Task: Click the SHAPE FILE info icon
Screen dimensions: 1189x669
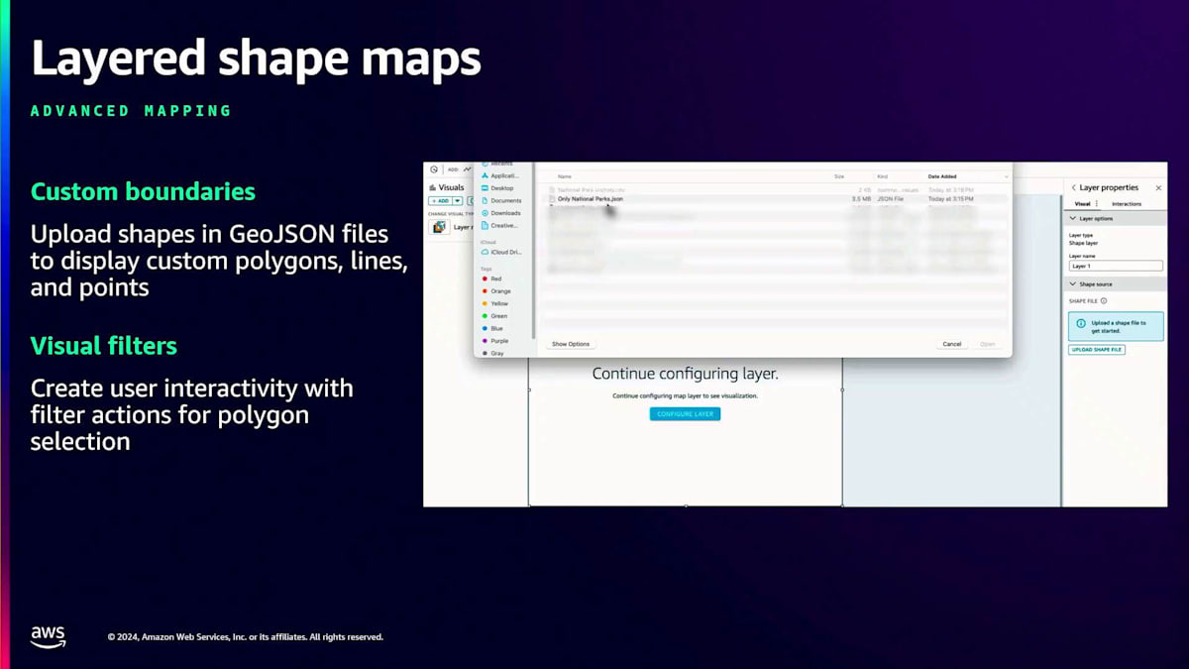Action: (1103, 301)
